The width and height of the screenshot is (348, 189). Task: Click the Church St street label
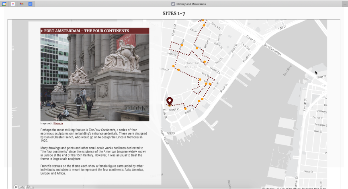click(x=174, y=30)
